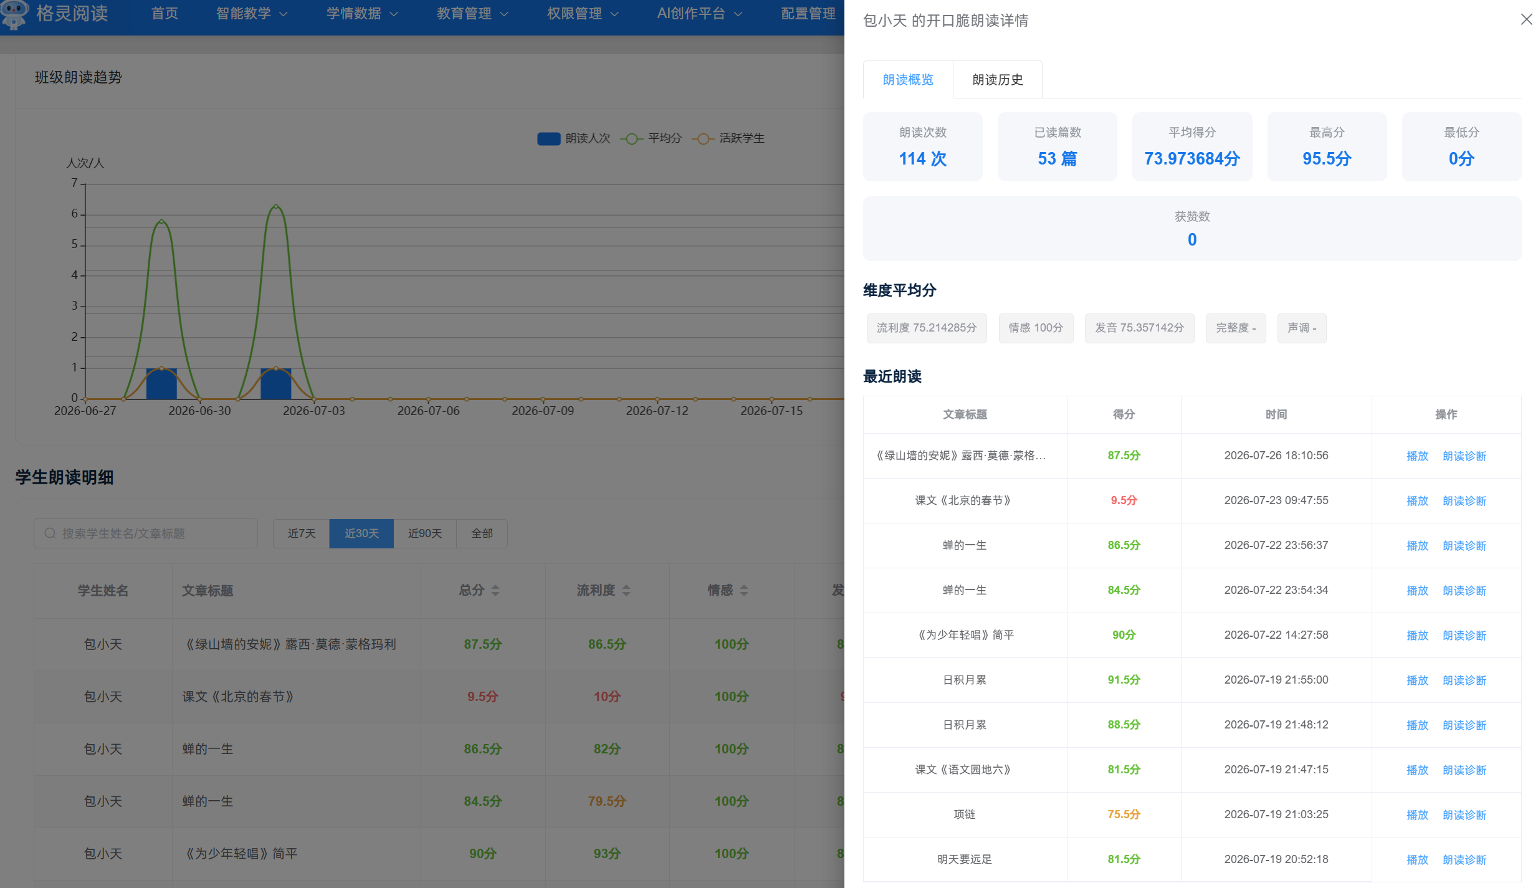This screenshot has width=1533, height=888.
Task: Open 朗读诊断 for 明天要远足 row
Action: pyautogui.click(x=1464, y=860)
